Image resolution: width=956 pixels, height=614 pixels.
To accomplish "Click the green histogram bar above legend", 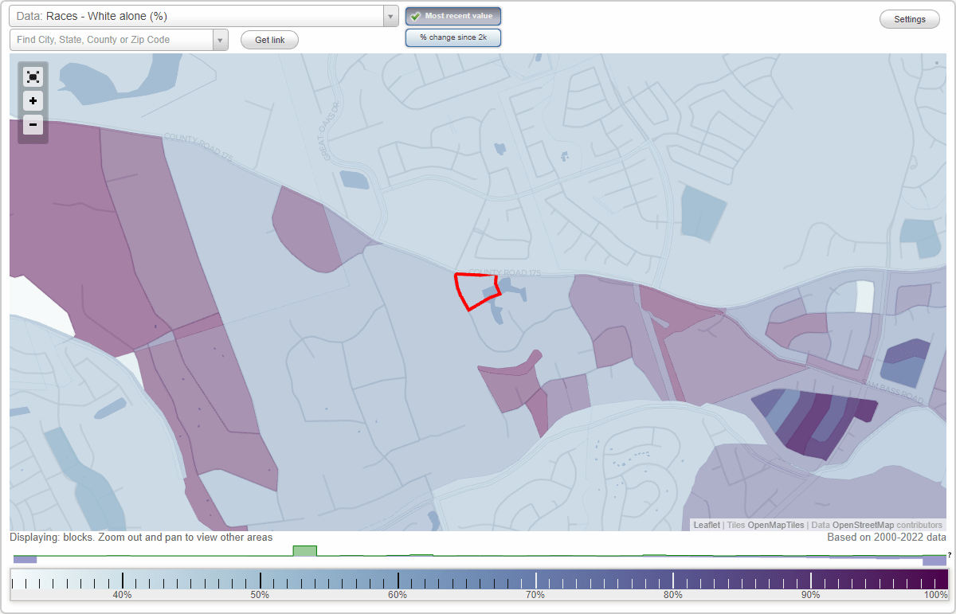I will [x=304, y=551].
